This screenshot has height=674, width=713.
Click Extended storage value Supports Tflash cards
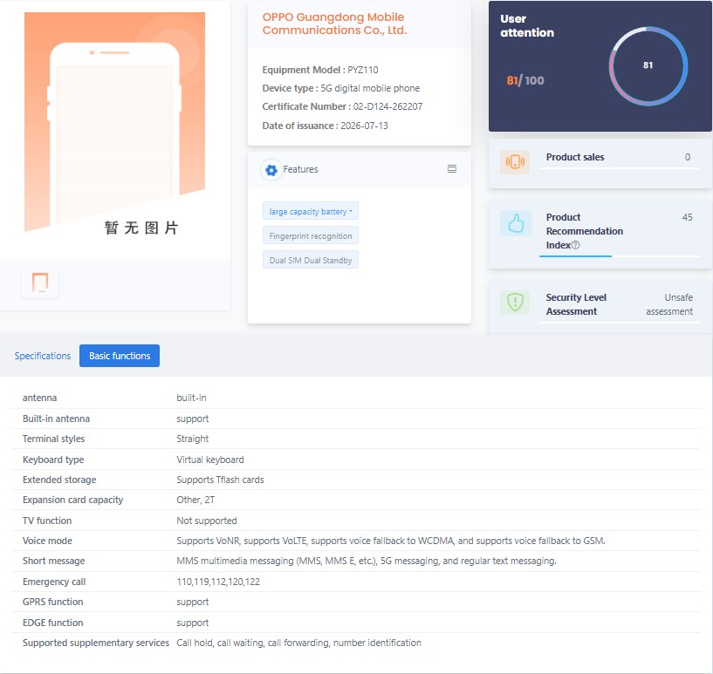click(x=220, y=480)
